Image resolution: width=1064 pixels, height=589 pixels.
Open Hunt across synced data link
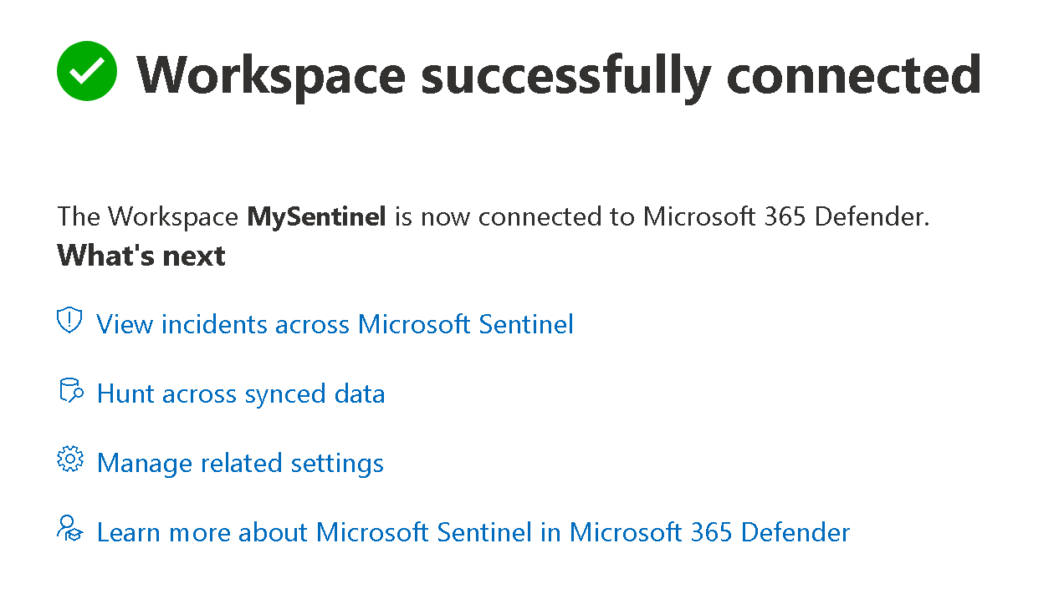[x=241, y=394]
